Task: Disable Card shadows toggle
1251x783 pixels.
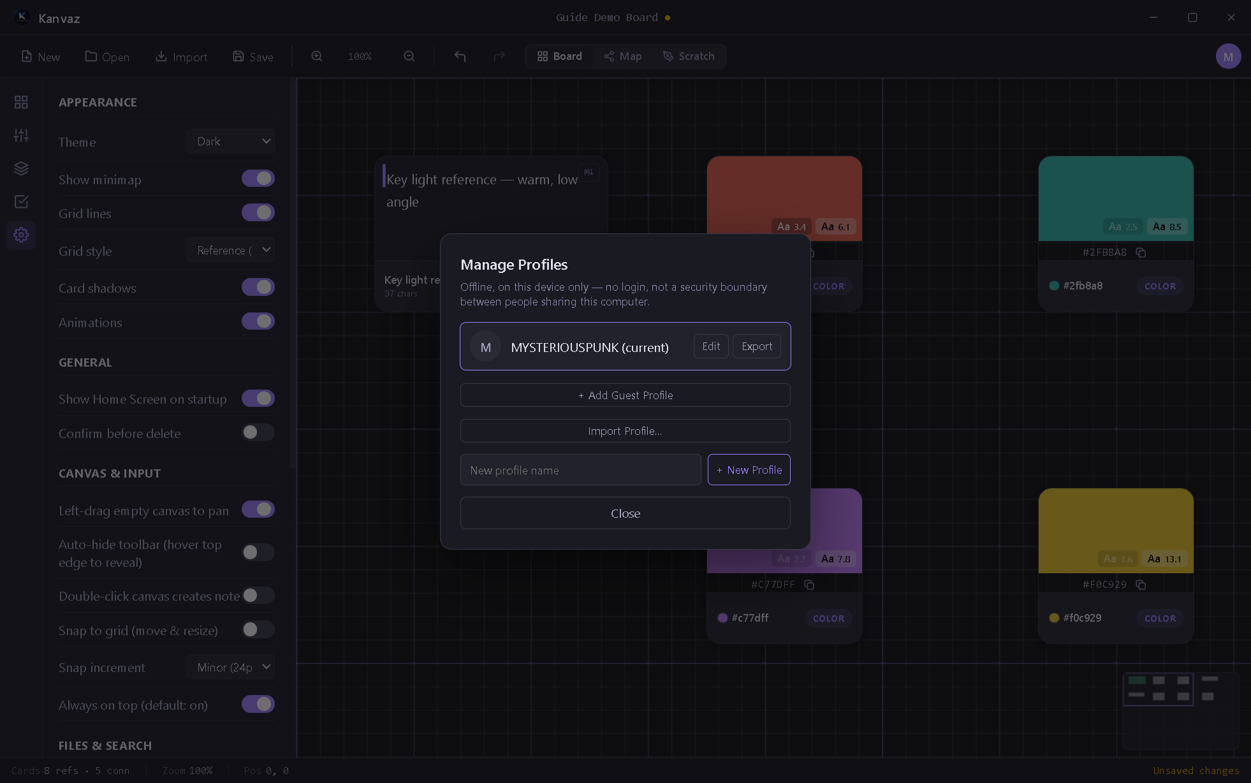Action: tap(258, 287)
